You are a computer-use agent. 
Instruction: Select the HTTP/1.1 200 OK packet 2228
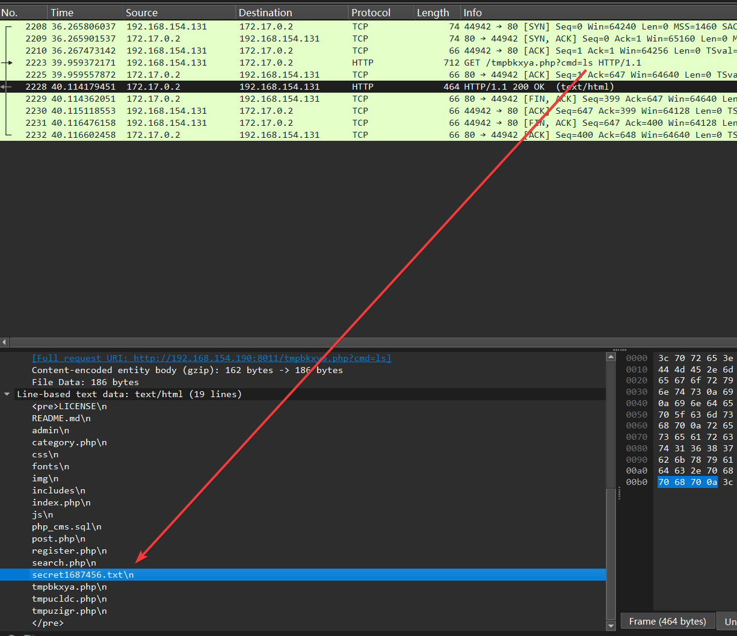click(361, 87)
